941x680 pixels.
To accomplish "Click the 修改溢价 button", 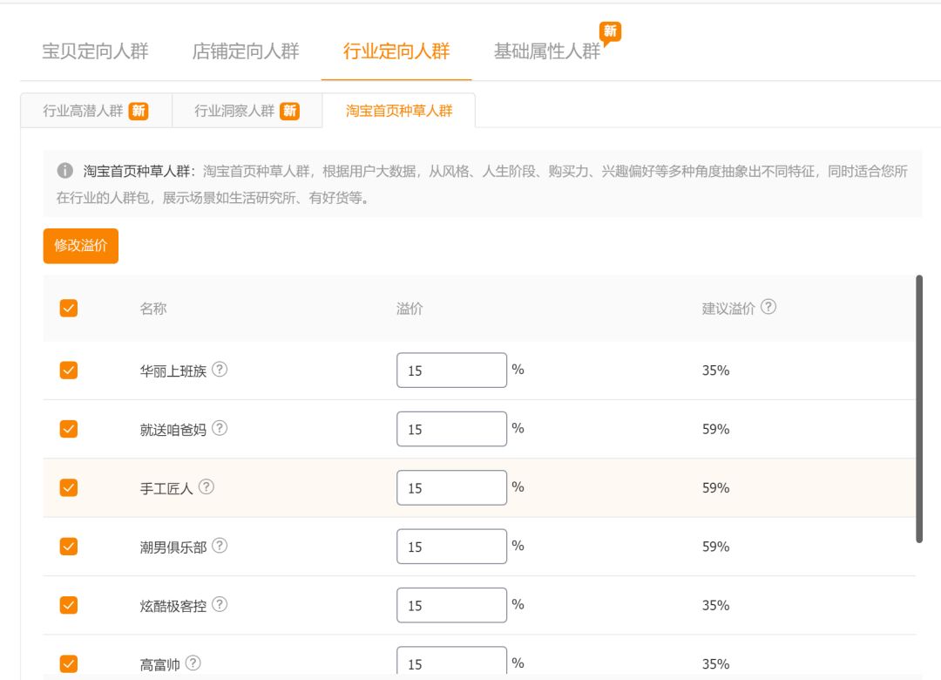I will (80, 246).
